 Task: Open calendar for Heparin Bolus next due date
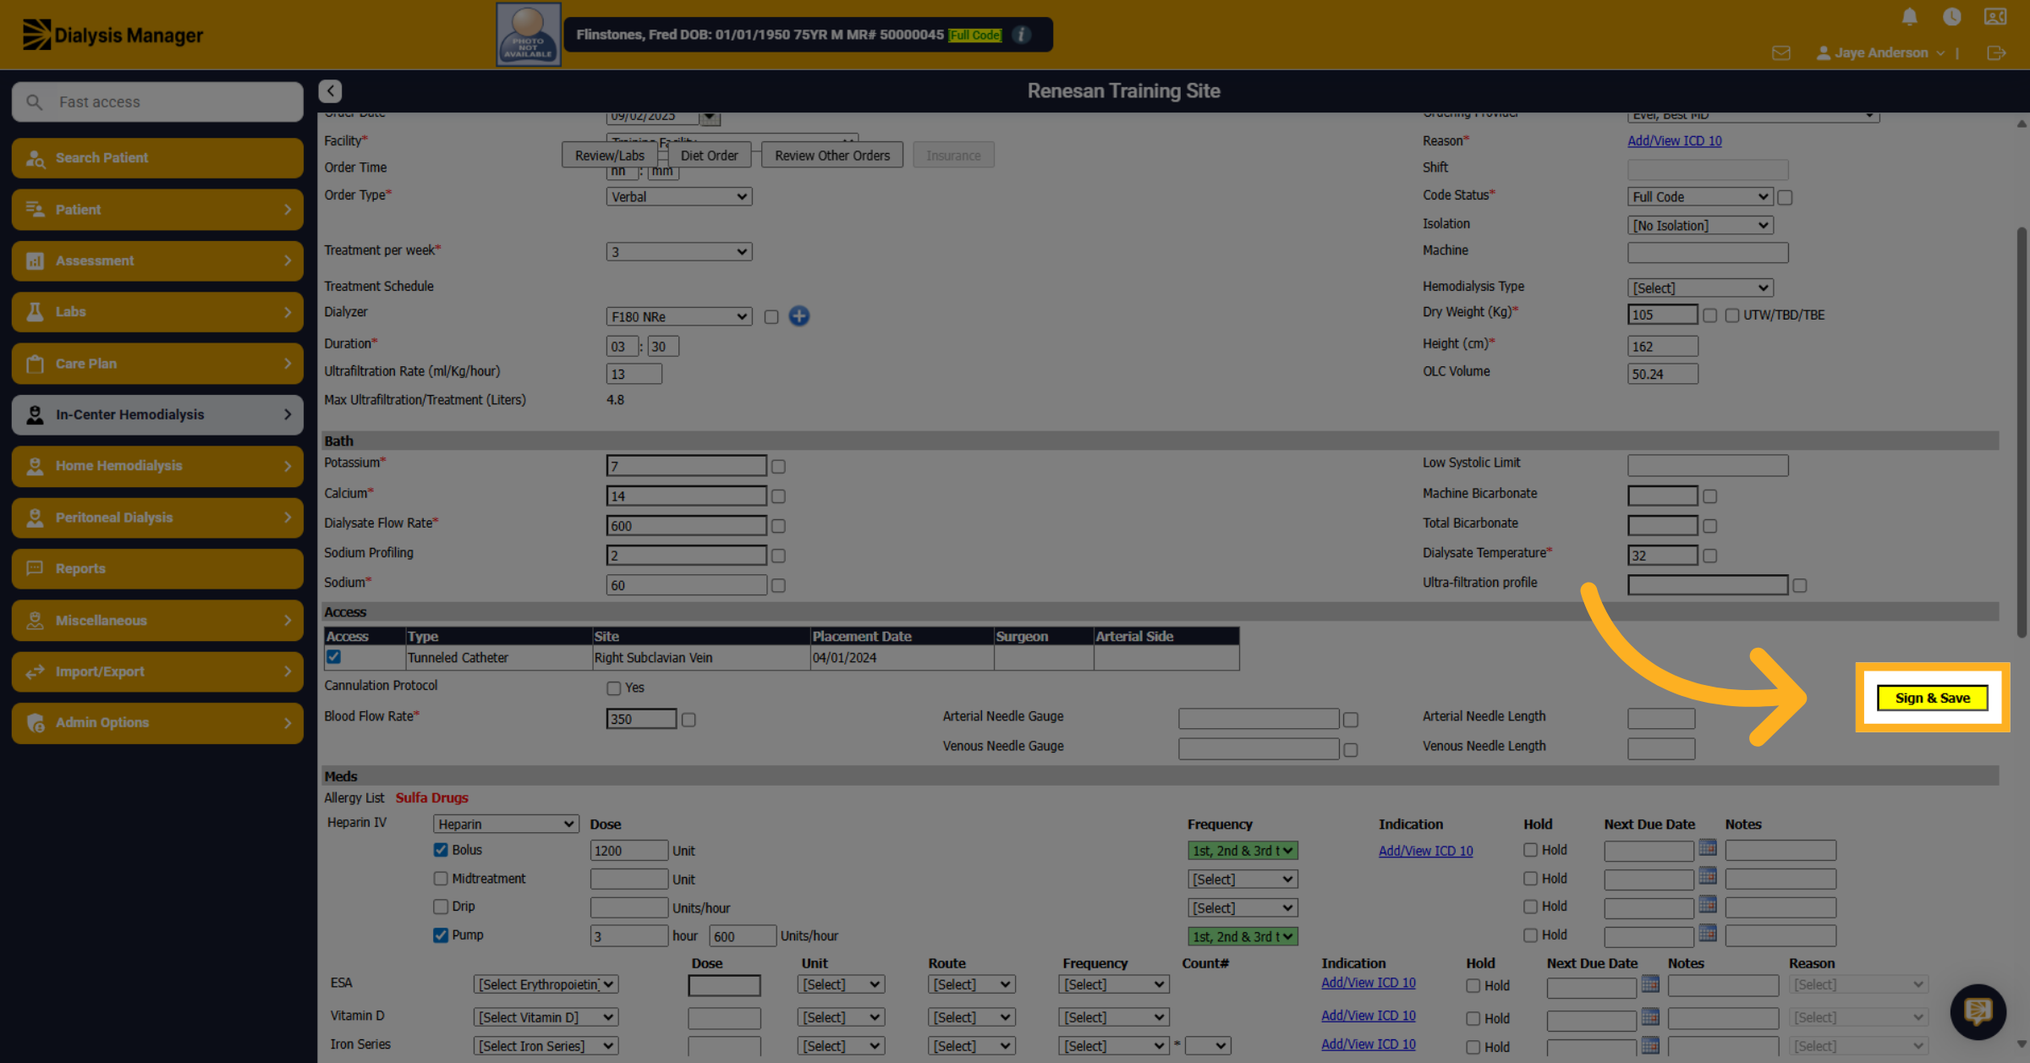1708,847
